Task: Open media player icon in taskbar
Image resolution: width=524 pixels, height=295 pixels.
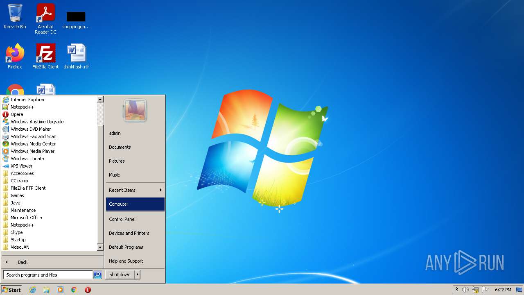Action: pos(60,290)
